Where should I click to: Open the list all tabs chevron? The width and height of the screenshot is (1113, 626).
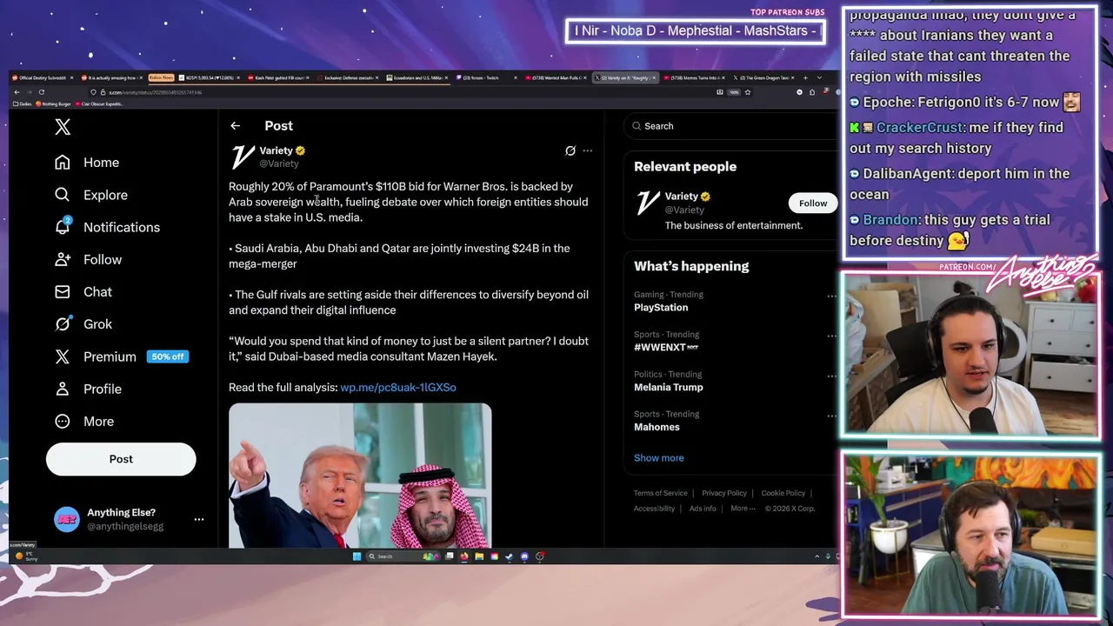pyautogui.click(x=819, y=78)
